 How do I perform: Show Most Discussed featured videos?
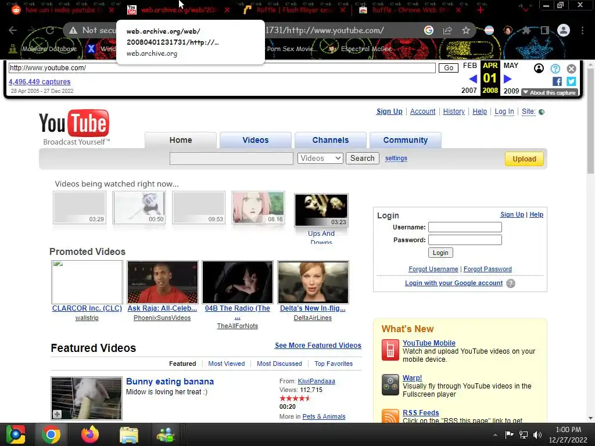[279, 364]
